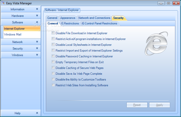Collapse the Software sidebar section chevron
The width and height of the screenshot is (181, 117).
(37, 22)
